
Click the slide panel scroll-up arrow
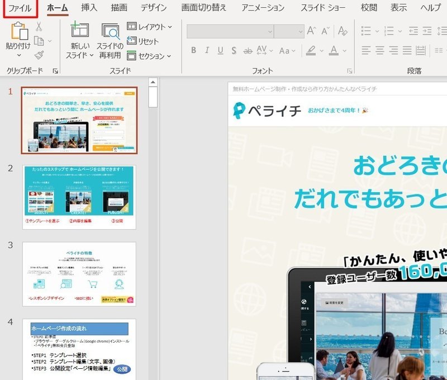pyautogui.click(x=153, y=82)
